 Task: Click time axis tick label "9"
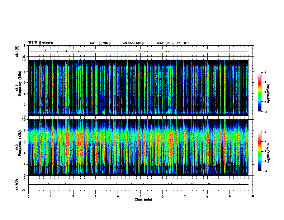(229, 196)
